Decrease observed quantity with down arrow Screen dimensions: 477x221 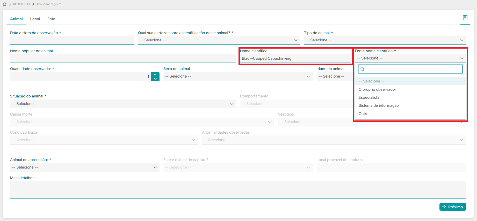(x=155, y=79)
